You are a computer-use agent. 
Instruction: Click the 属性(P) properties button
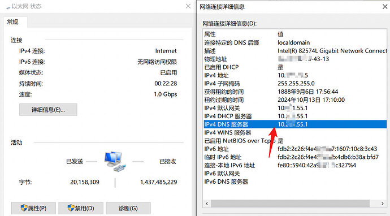point(33,208)
